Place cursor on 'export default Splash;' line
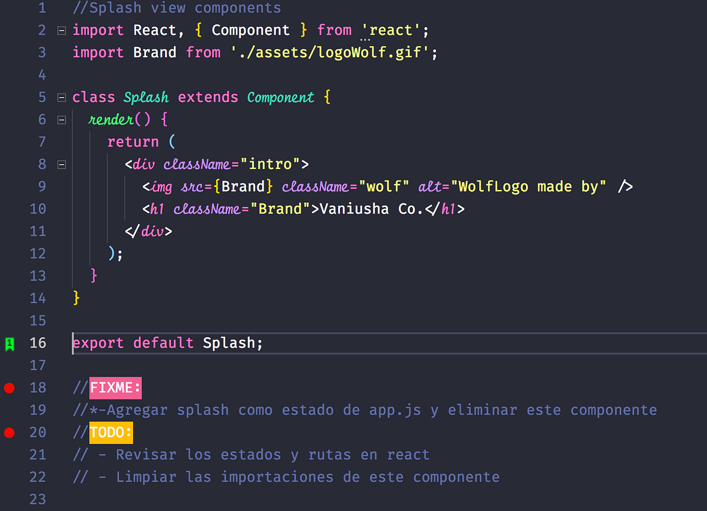 click(167, 343)
